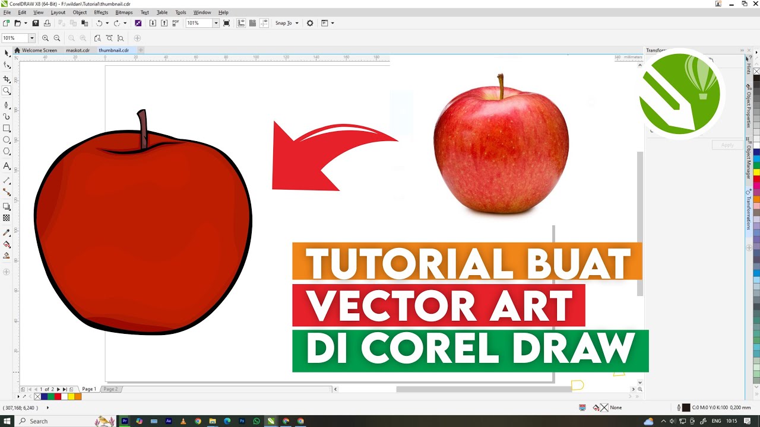Screen dimensions: 760x427
Task: Save the current document
Action: click(x=35, y=23)
